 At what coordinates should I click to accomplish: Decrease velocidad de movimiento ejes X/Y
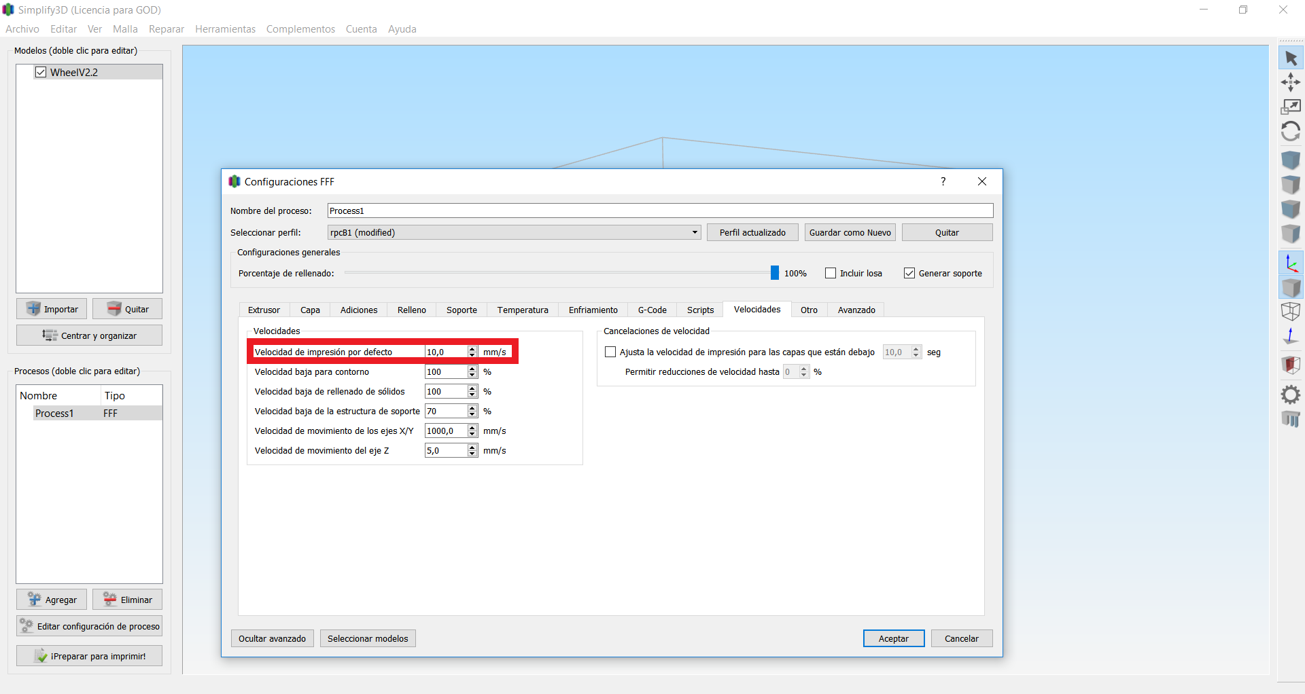[x=472, y=434]
